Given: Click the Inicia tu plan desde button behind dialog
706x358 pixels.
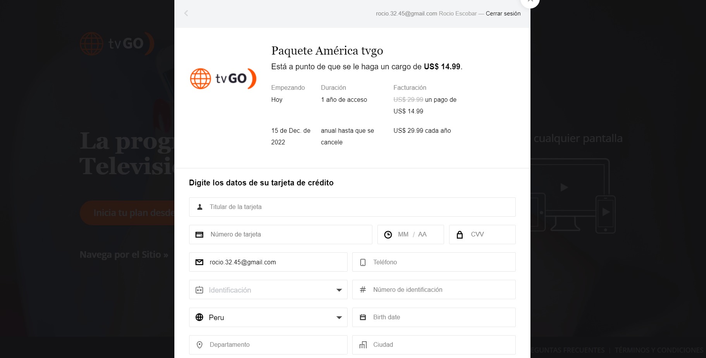Looking at the screenshot, I should [127, 213].
